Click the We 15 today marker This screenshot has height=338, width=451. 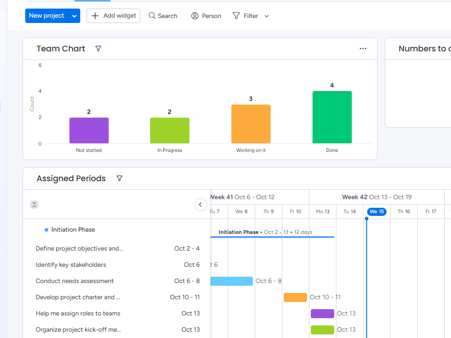[x=377, y=211]
